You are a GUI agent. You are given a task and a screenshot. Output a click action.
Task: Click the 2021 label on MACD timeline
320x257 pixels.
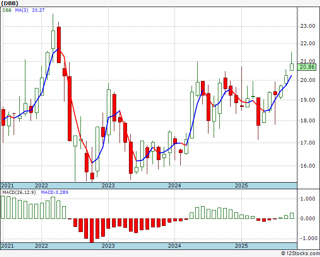[x=8, y=246]
